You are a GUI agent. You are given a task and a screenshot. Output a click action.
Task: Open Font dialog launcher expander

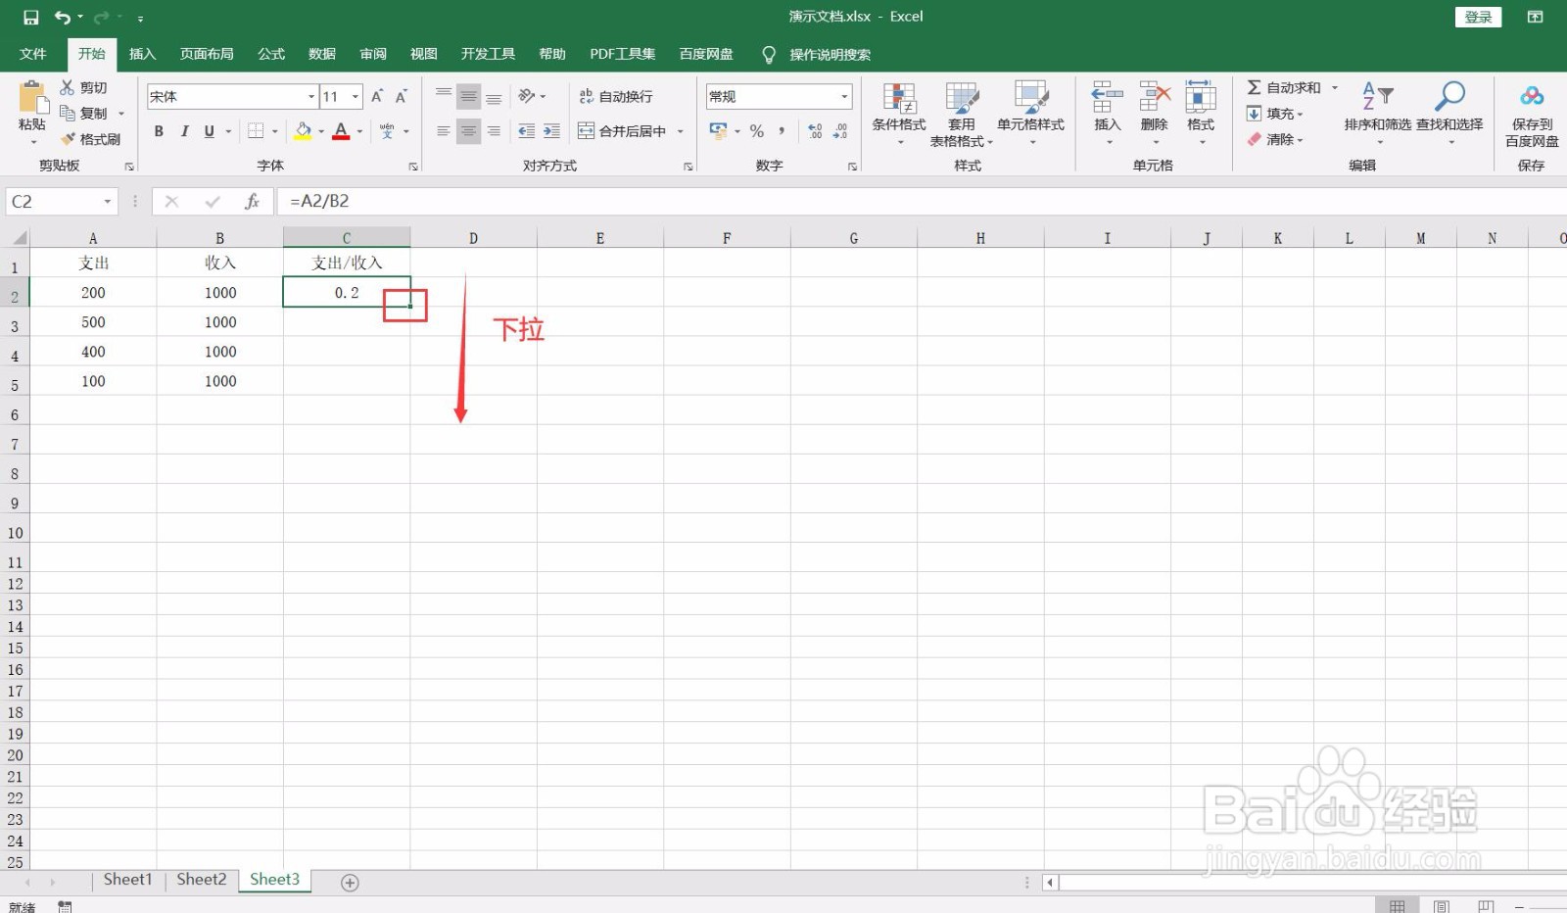pyautogui.click(x=413, y=167)
